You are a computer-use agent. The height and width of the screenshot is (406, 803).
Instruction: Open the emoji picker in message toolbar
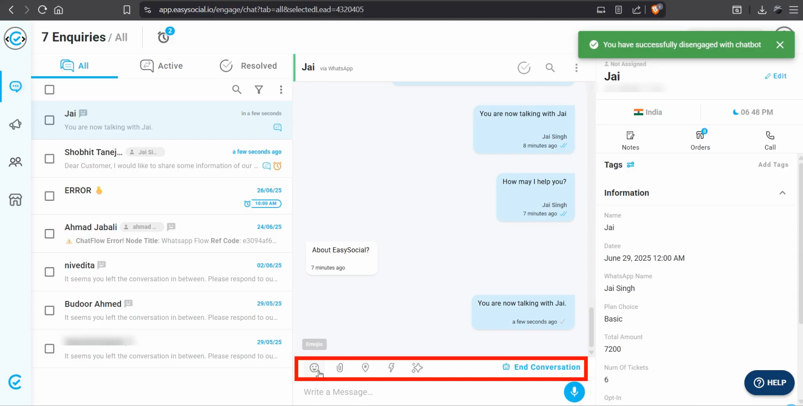tap(314, 368)
